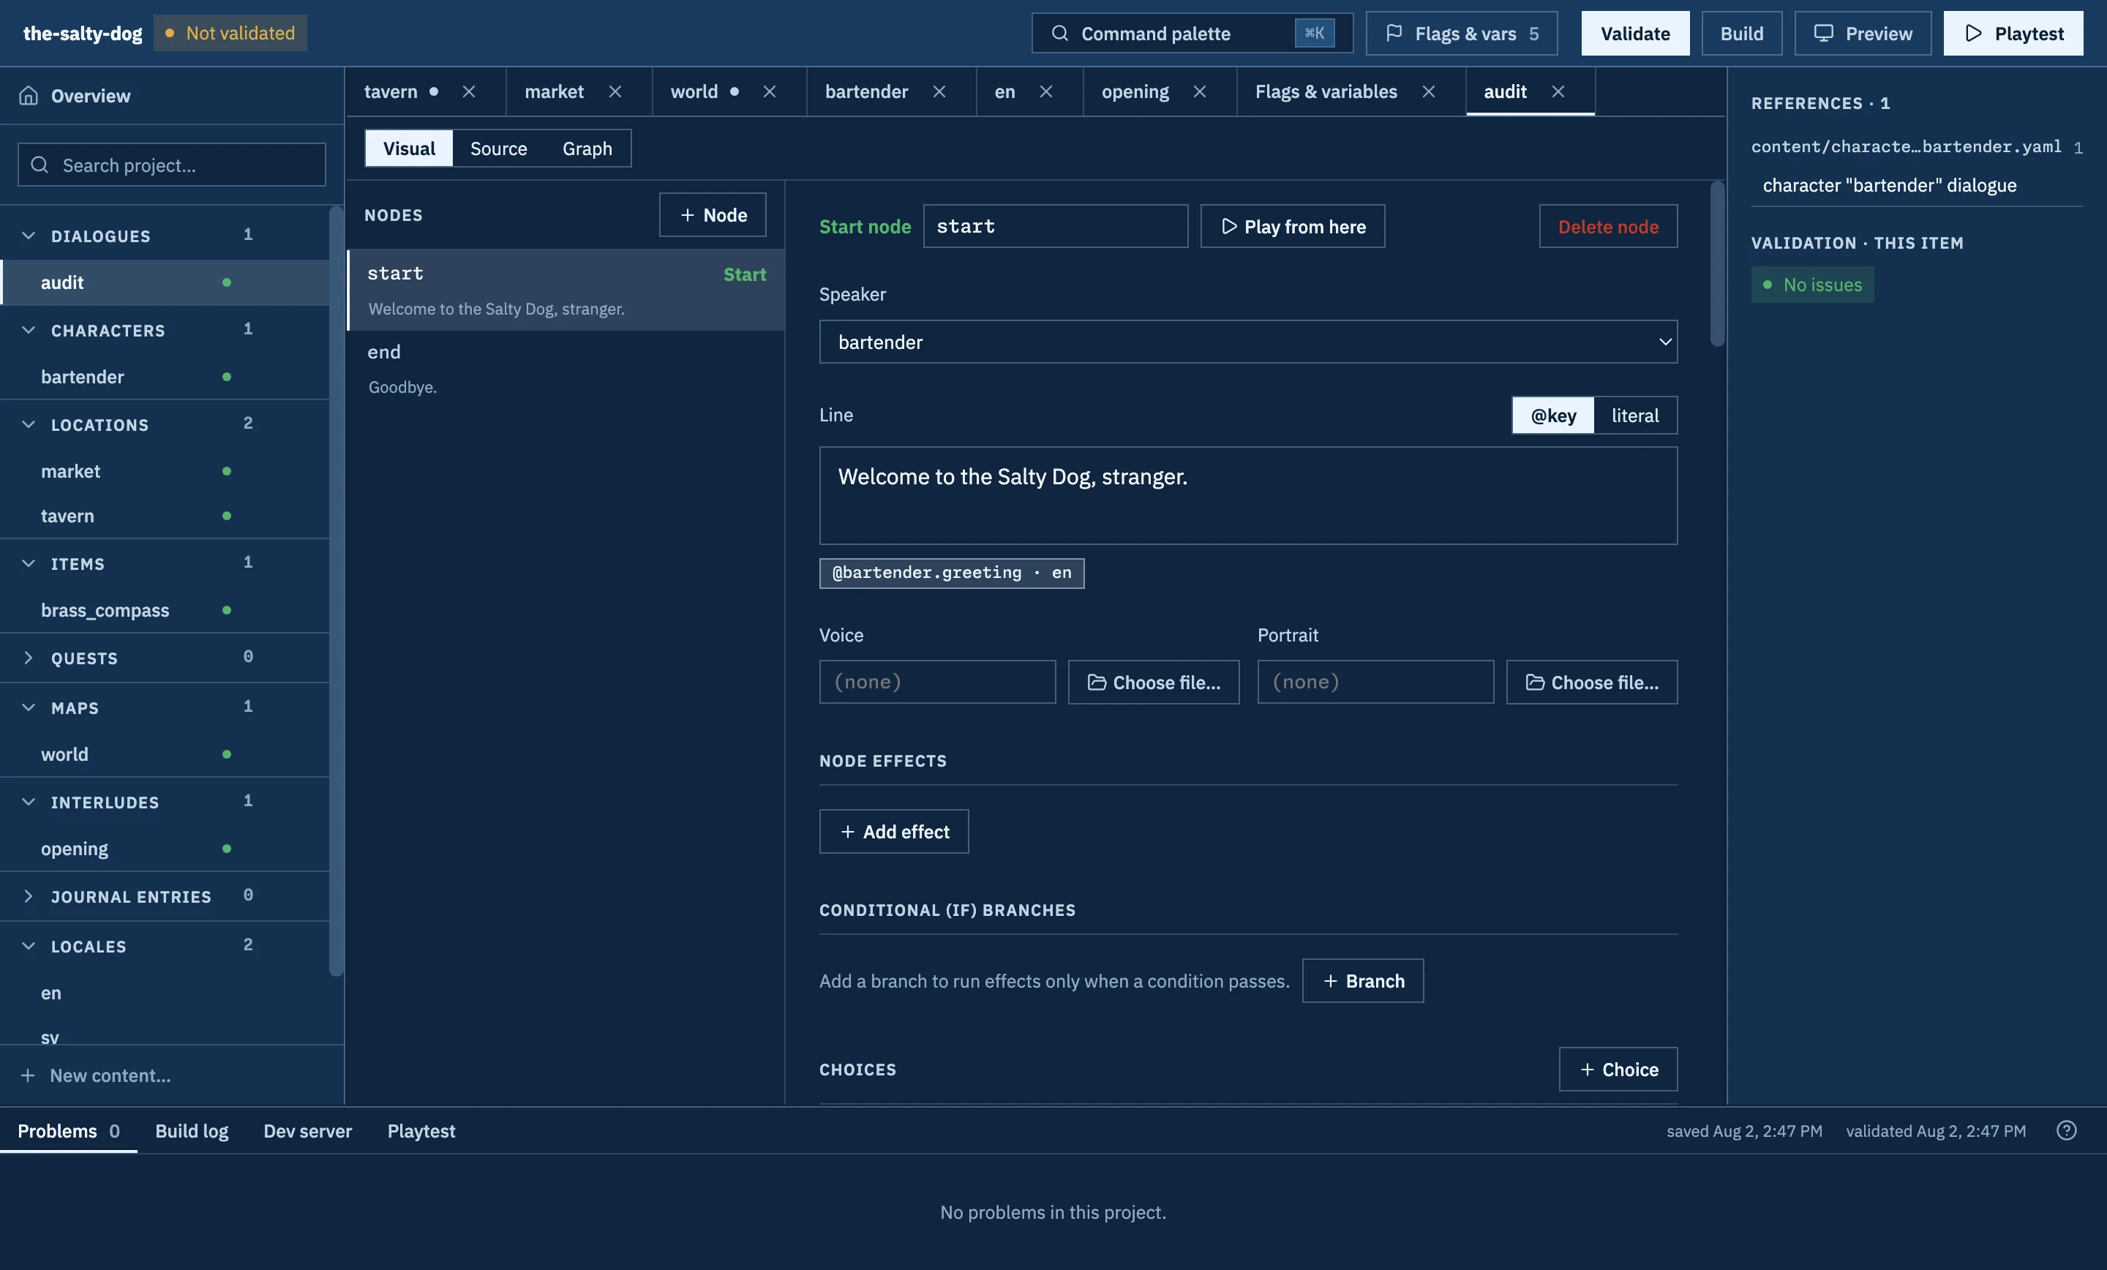Screen dimensions: 2107x1270
Task: Click the plus icon beside New content
Action: coord(27,1075)
